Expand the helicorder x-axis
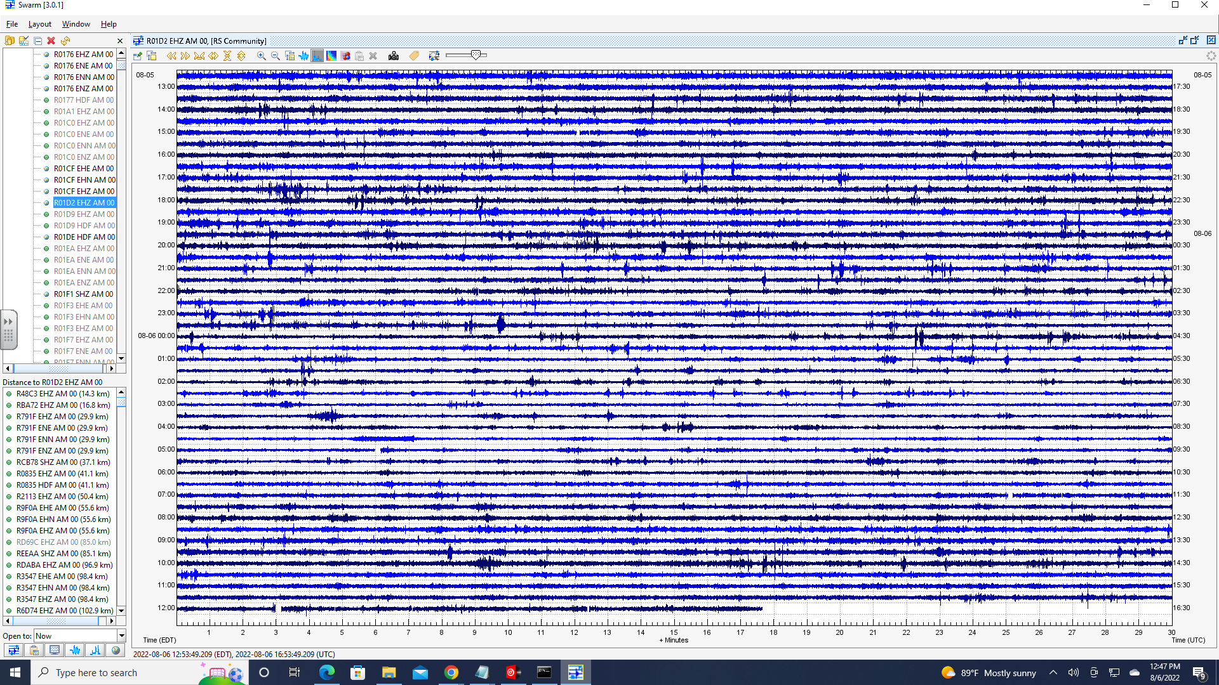The height and width of the screenshot is (685, 1219). coord(213,56)
